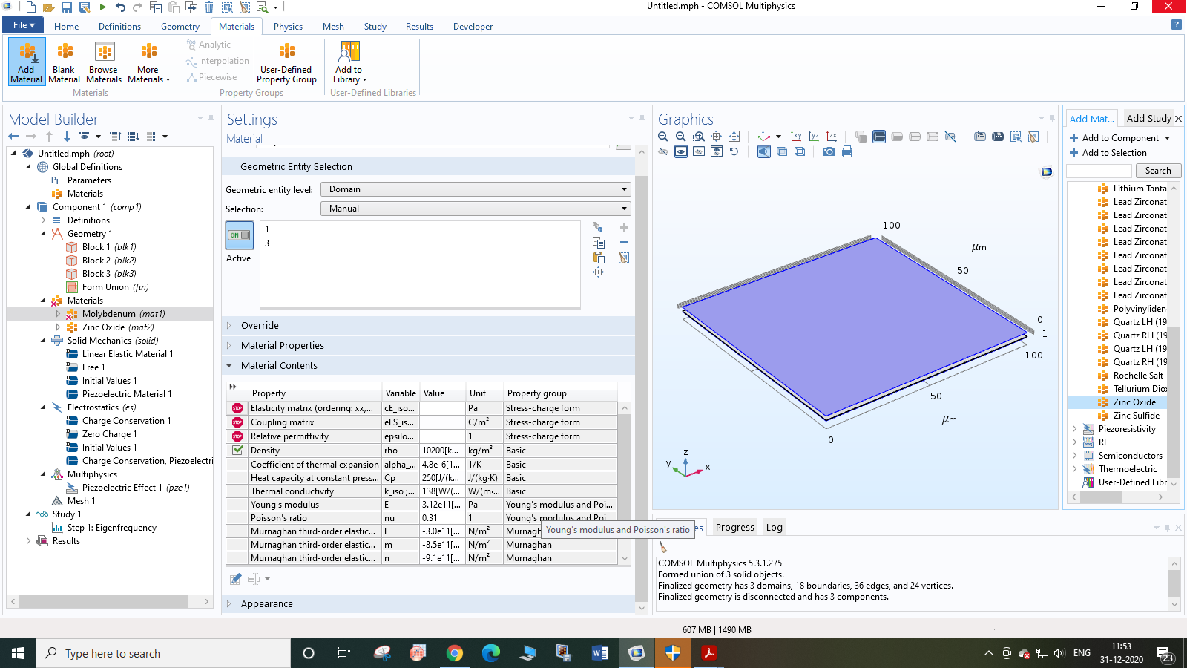Click the material search input field
This screenshot has height=668, width=1187.
[x=1099, y=171]
